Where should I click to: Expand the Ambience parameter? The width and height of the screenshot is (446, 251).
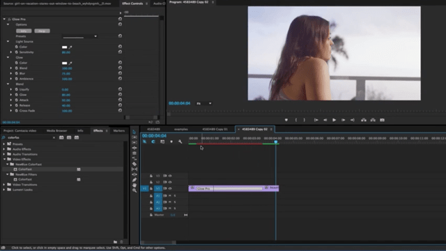11,79
